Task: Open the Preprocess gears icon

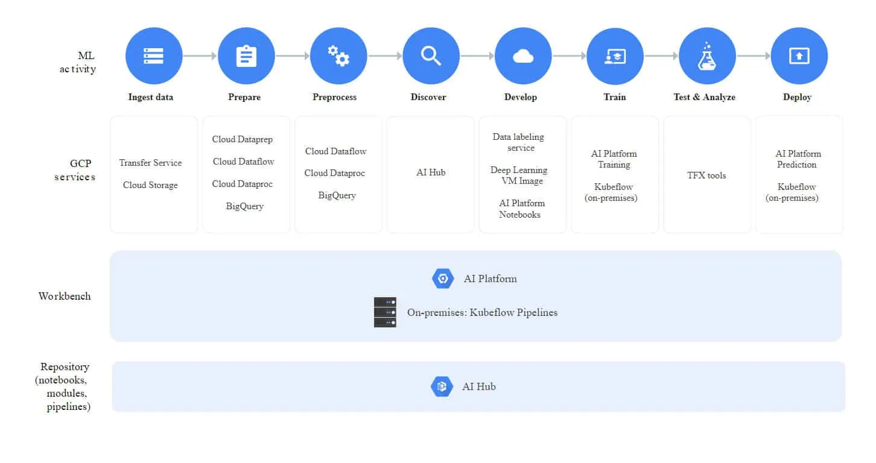Action: [338, 55]
